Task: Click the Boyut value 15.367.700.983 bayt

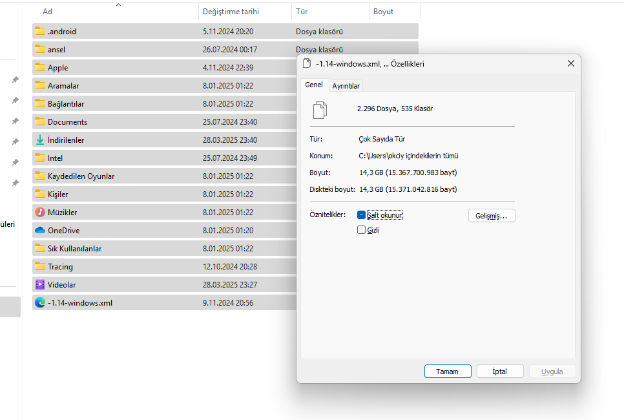Action: 408,173
